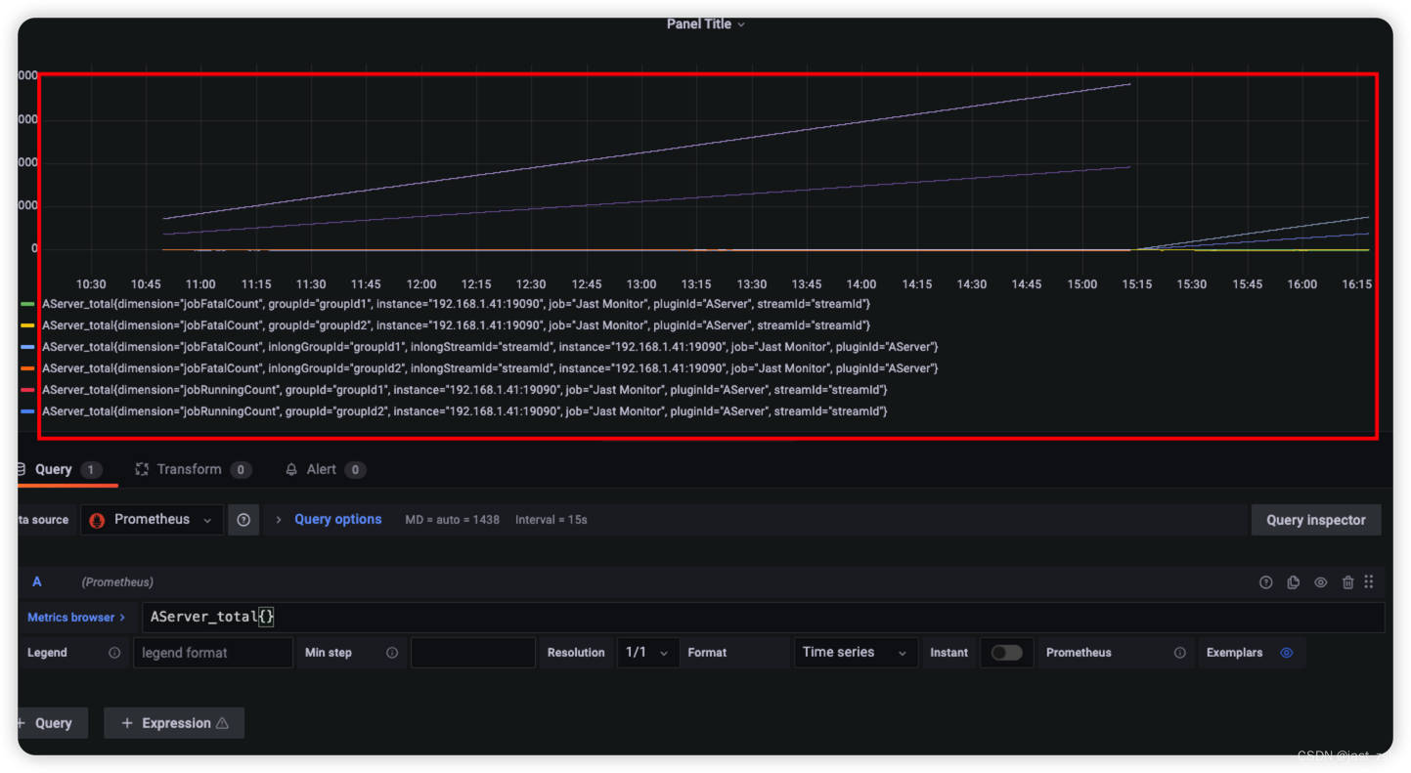This screenshot has width=1411, height=773.
Task: Click the AServer_total query expression field
Action: (x=763, y=618)
